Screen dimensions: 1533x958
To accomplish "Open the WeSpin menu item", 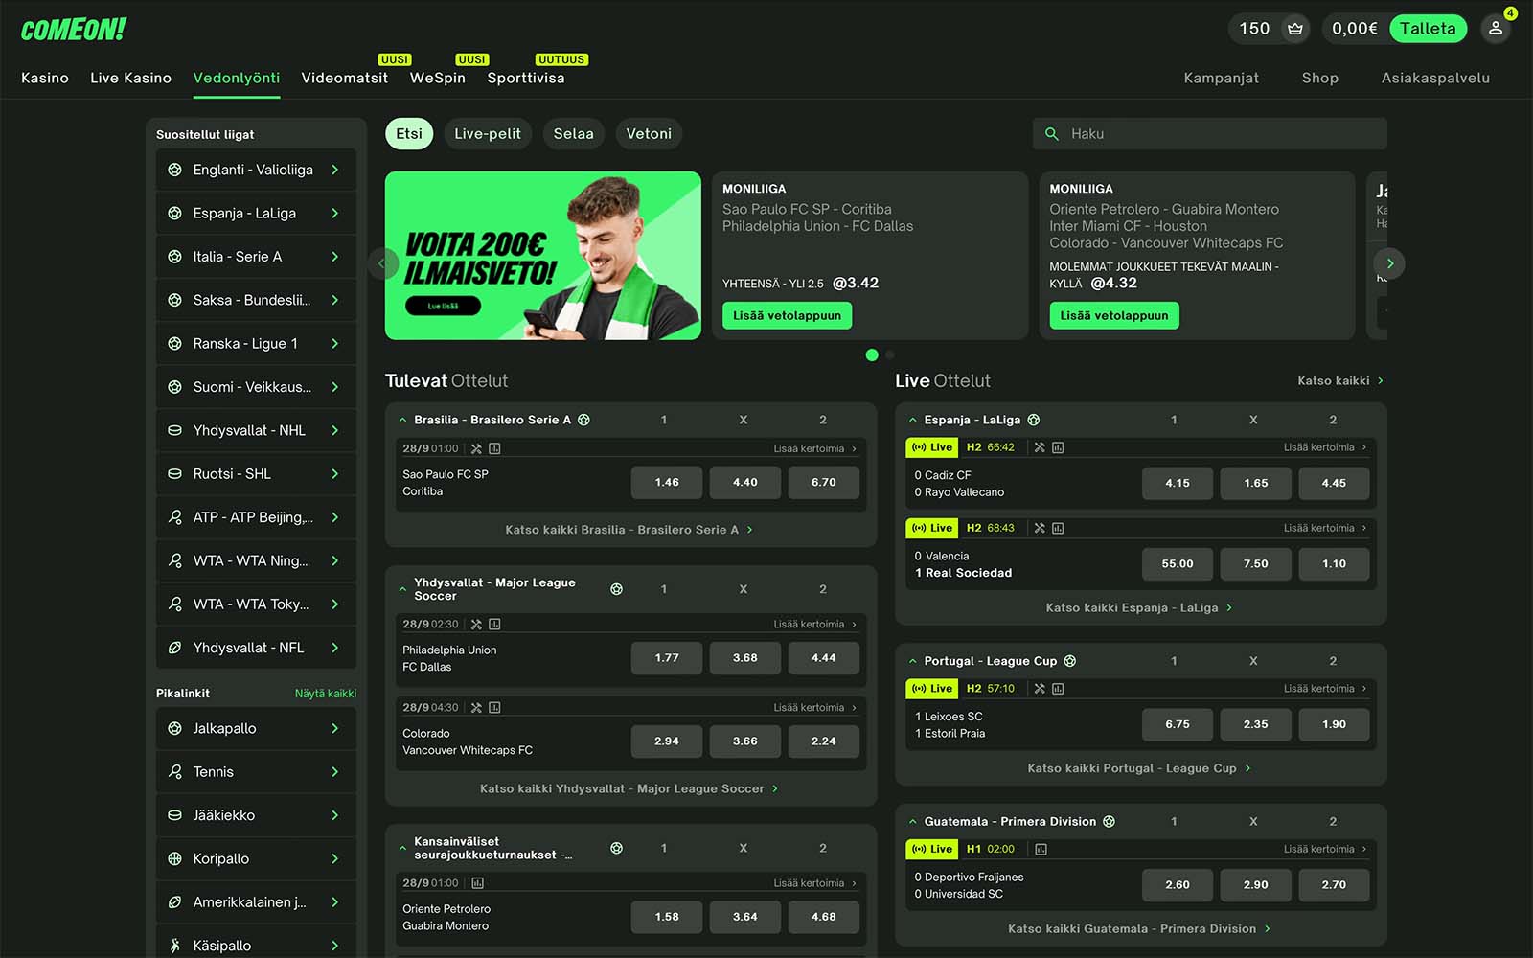I will pyautogui.click(x=438, y=78).
